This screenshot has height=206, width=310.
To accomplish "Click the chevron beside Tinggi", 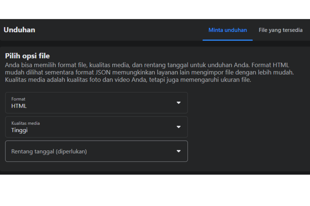I will 179,127.
